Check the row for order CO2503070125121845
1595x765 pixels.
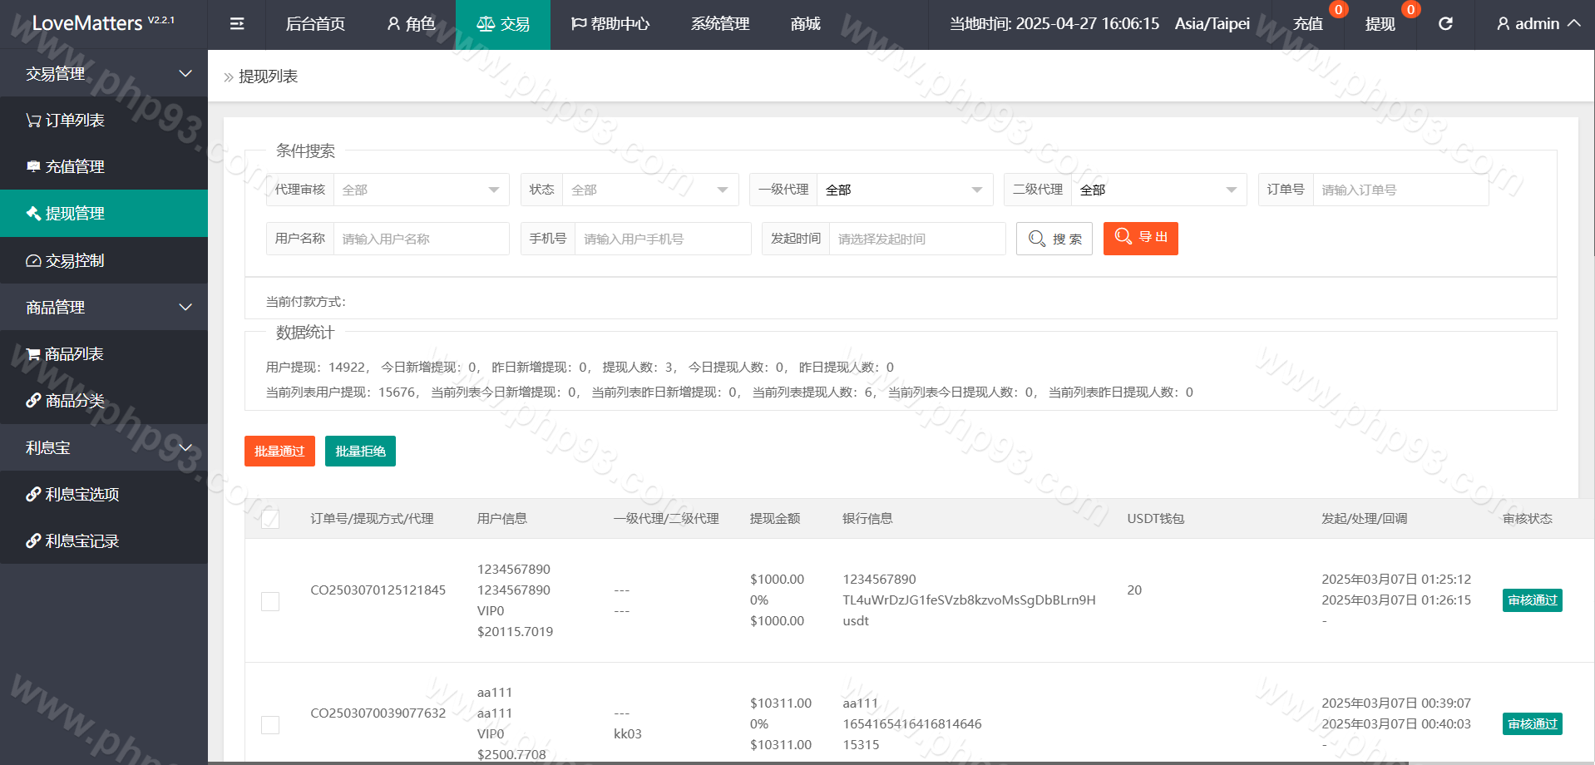(x=270, y=601)
